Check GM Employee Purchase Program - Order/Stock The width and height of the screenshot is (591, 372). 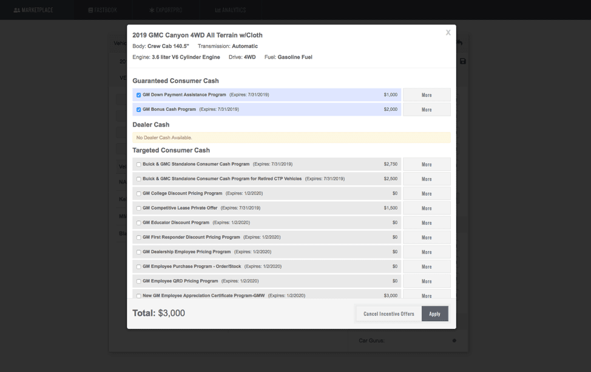click(139, 267)
